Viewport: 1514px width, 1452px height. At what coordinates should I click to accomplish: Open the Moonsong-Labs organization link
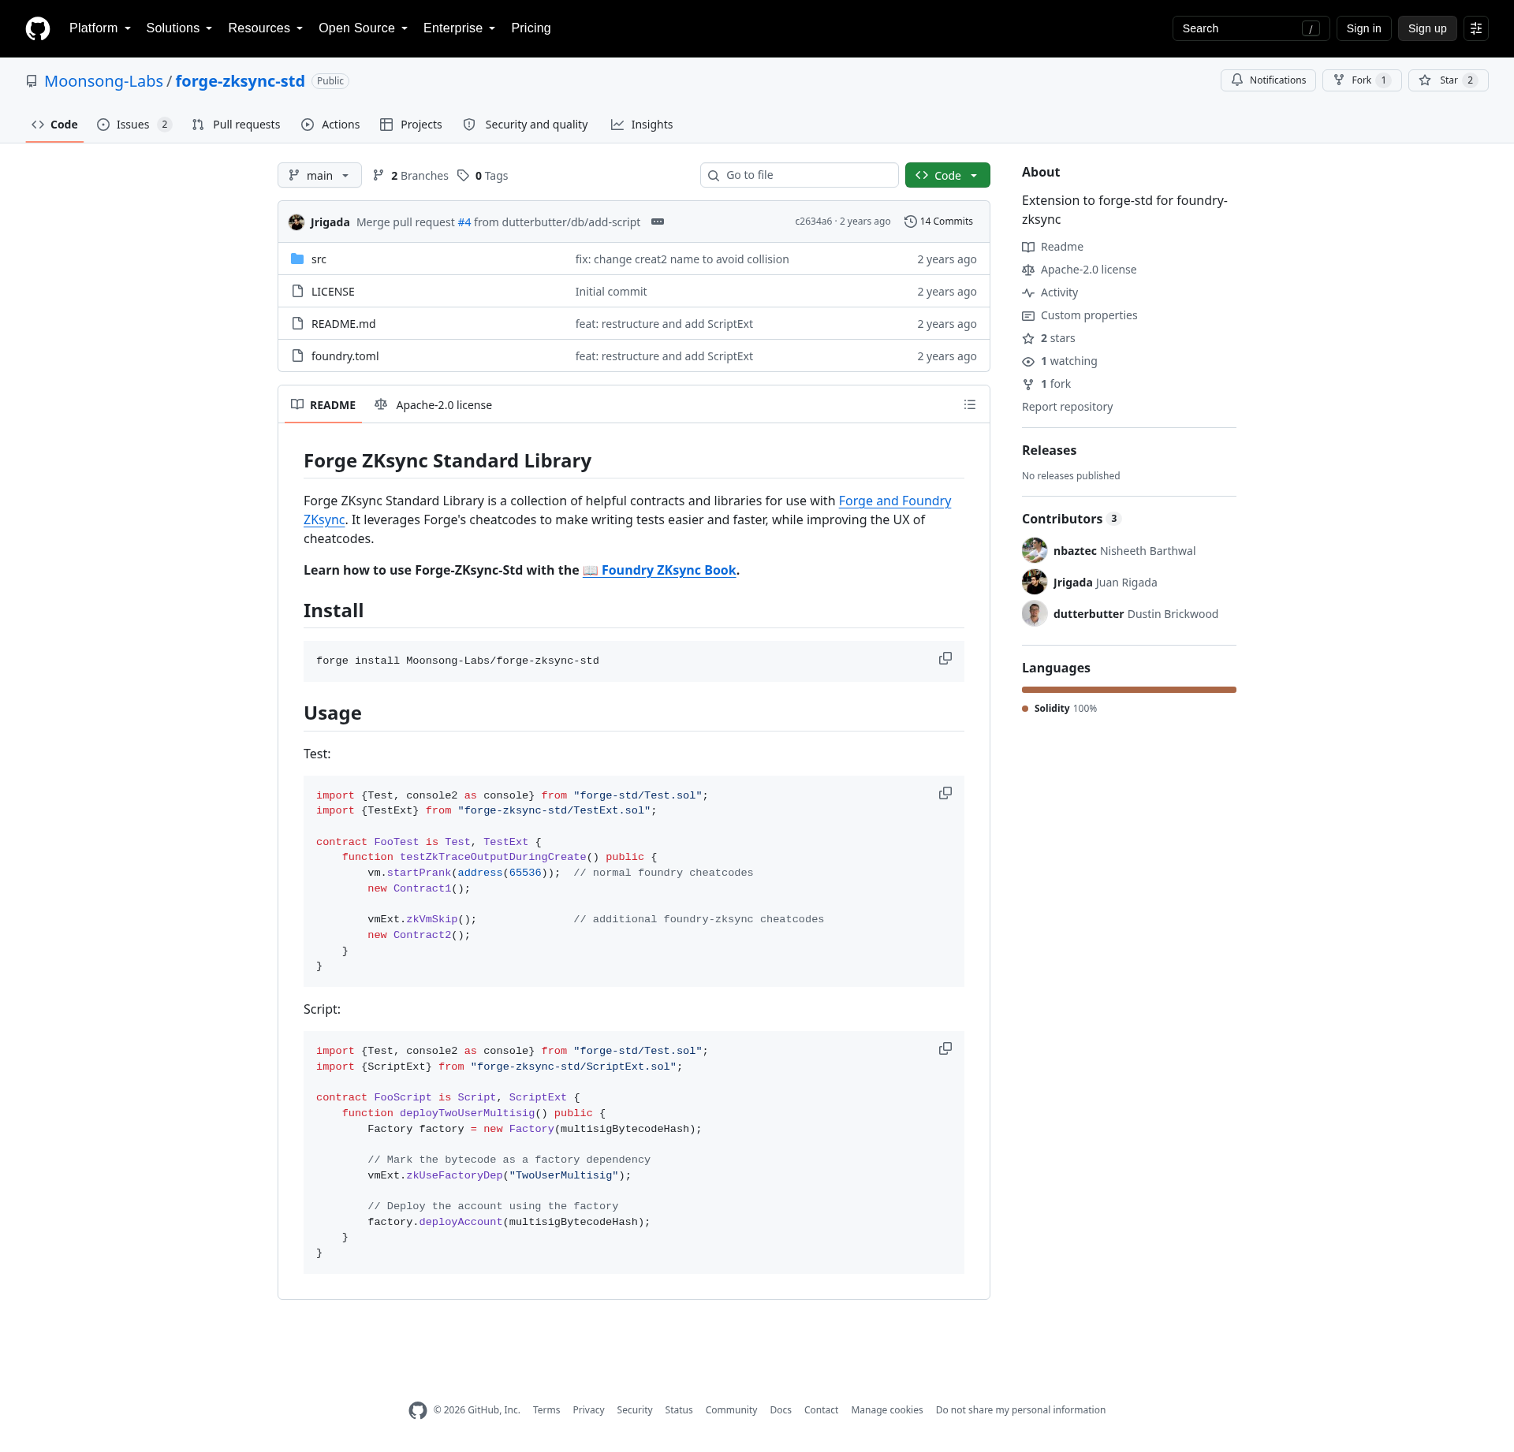pos(103,81)
